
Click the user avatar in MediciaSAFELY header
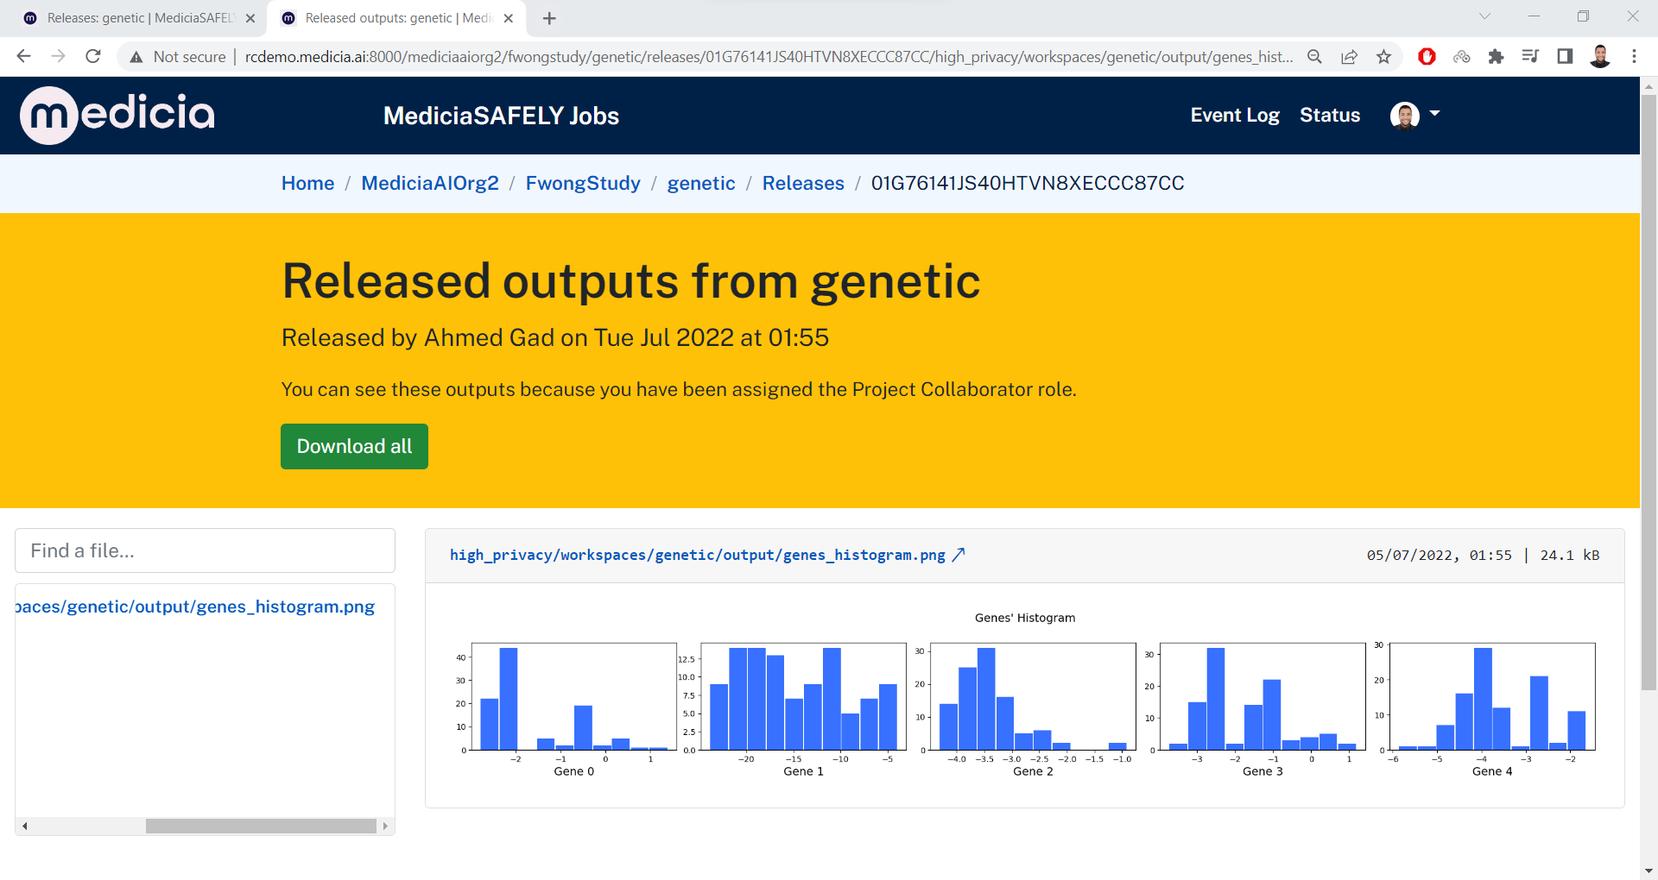[x=1405, y=115]
